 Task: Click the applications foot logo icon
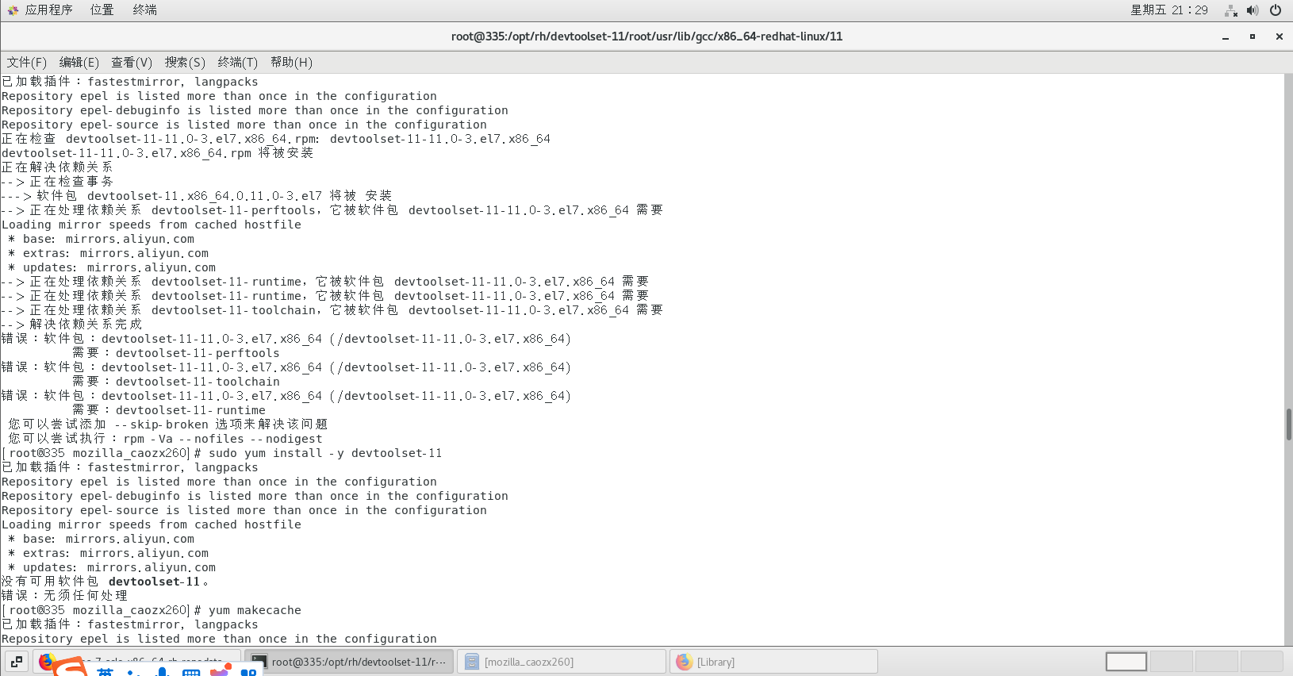pos(13,10)
